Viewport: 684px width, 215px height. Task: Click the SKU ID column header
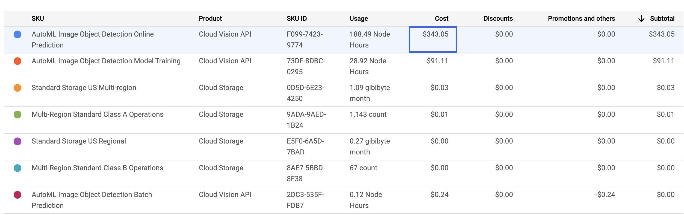pos(297,19)
